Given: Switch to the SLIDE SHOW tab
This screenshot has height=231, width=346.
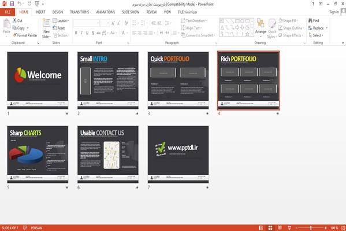Looking at the screenshot, I should (131, 12).
